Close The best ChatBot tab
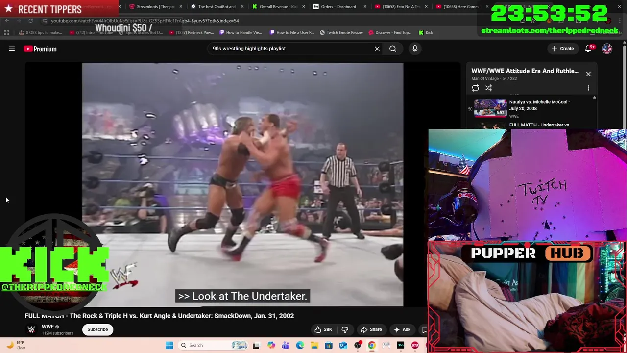This screenshot has height=353, width=627. (x=242, y=7)
